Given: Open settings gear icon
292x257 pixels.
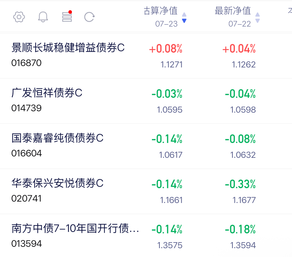Looking at the screenshot, I should (x=19, y=17).
